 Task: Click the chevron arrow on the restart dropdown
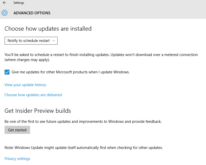(x=54, y=41)
